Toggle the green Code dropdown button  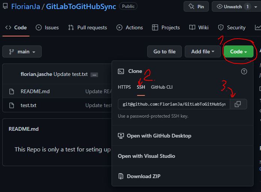pyautogui.click(x=238, y=51)
